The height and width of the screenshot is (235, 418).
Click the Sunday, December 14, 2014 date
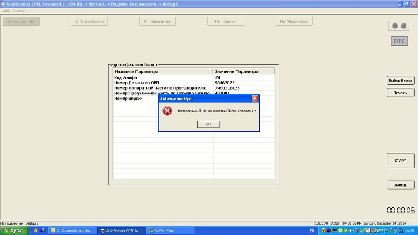[x=384, y=223]
